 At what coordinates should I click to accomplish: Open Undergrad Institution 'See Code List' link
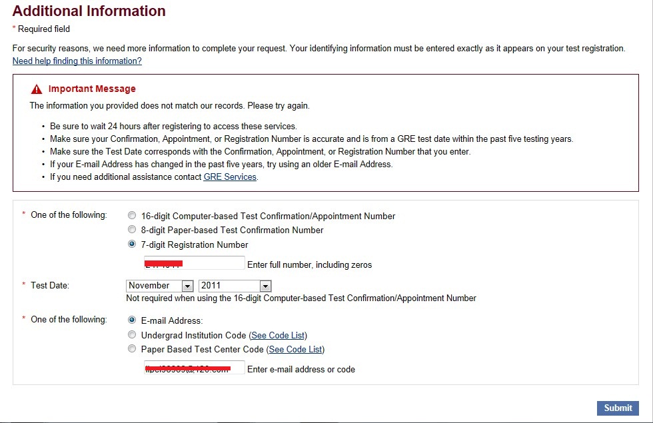point(278,335)
